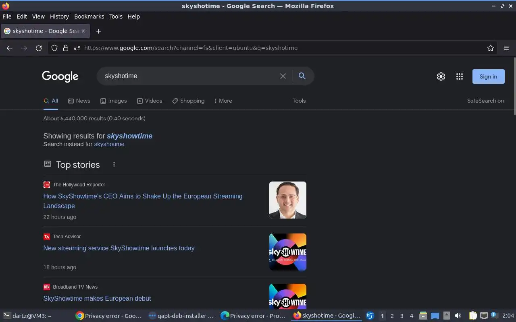Screen dimensions: 516x322
Task: Click the Firefox address bar URL
Action: tap(191, 48)
